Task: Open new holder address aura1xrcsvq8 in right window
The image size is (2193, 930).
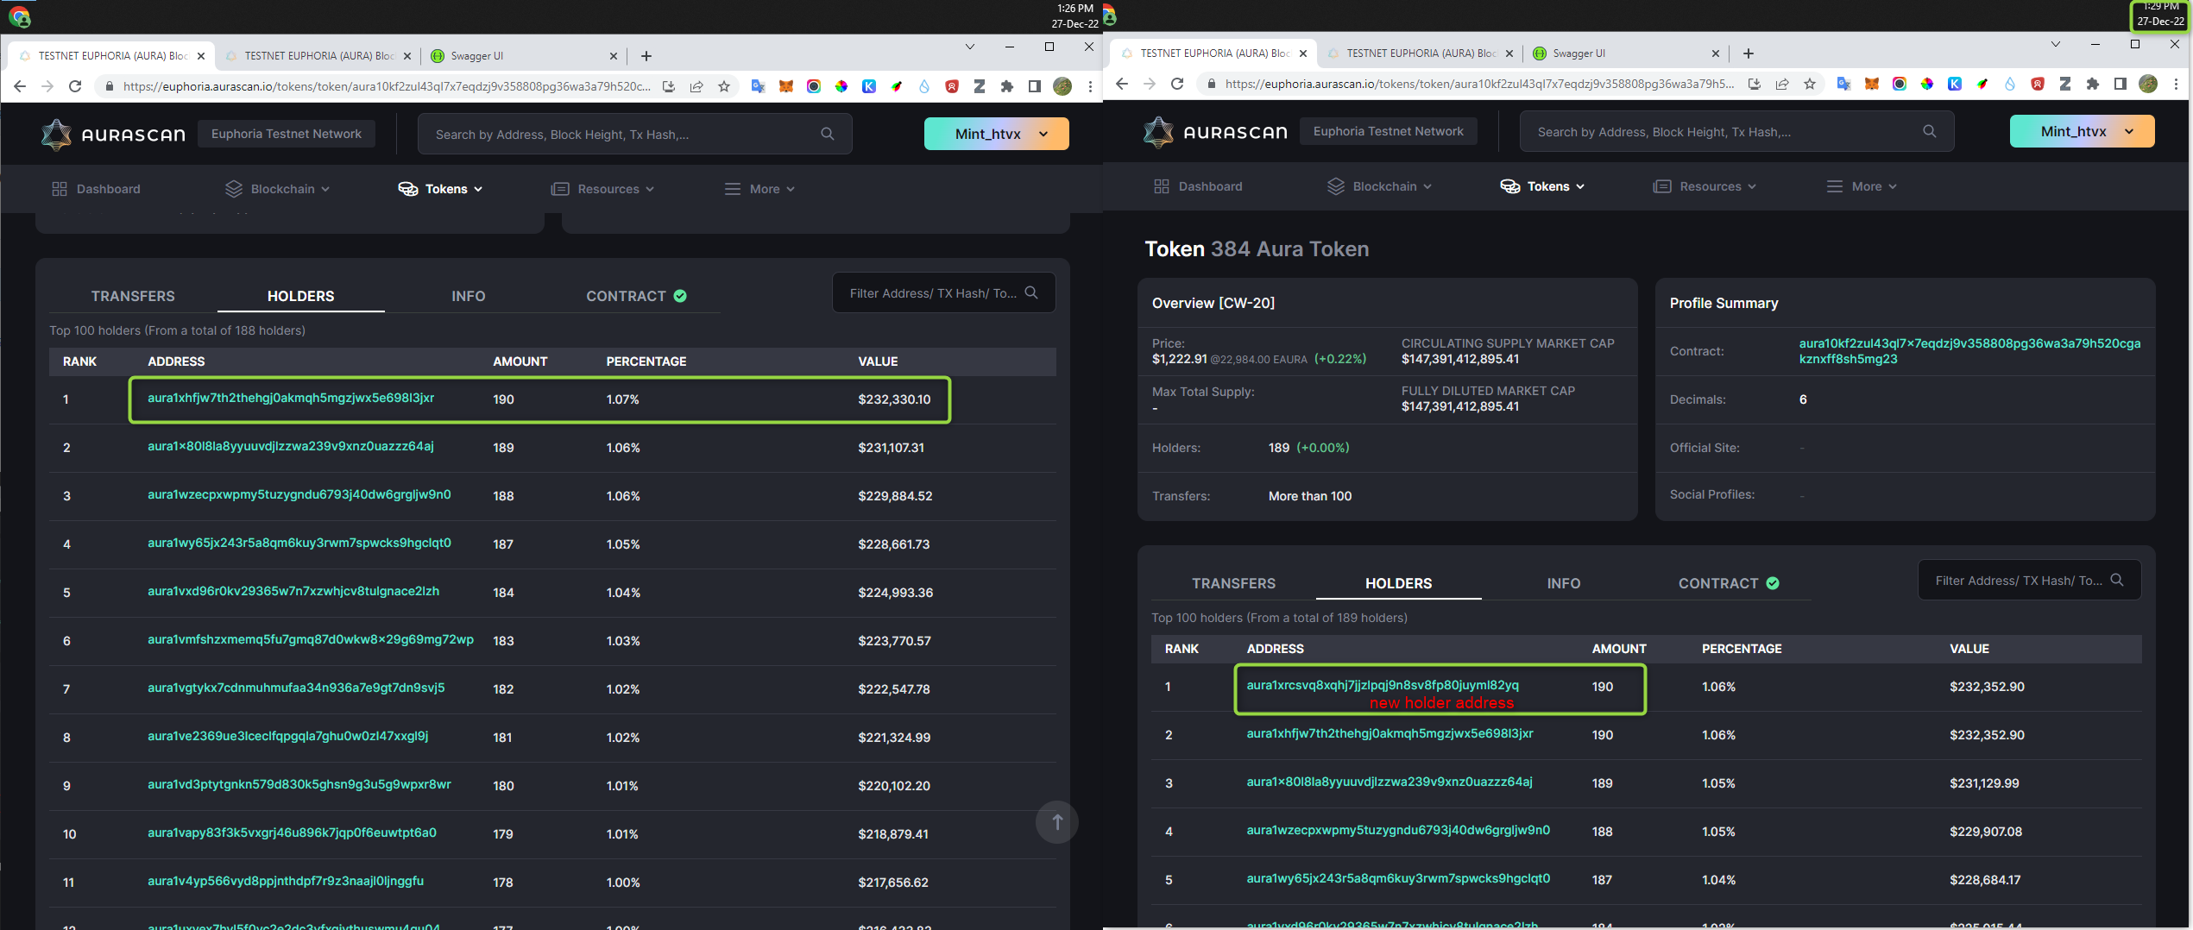Action: pos(1383,685)
